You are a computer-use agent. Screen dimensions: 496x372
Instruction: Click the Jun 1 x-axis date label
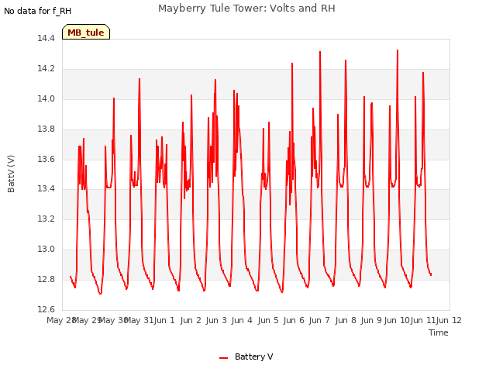(x=164, y=320)
